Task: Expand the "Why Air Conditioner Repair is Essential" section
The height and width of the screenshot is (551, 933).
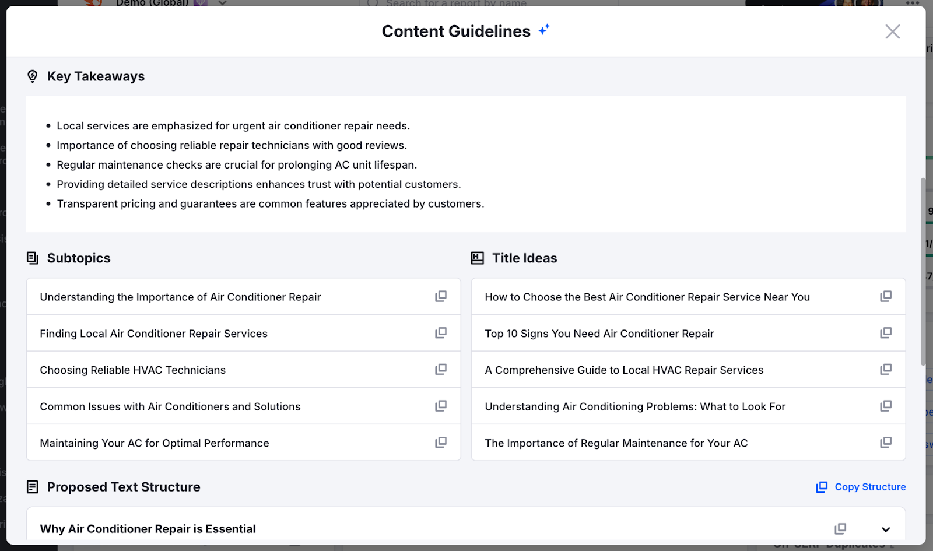Action: pyautogui.click(x=886, y=529)
